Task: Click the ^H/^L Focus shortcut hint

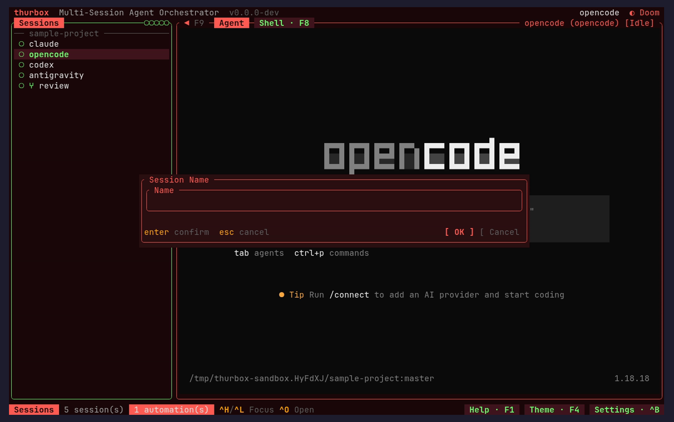Action: click(246, 410)
